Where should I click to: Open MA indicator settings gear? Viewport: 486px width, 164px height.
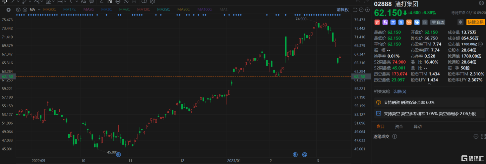[x=18, y=10]
